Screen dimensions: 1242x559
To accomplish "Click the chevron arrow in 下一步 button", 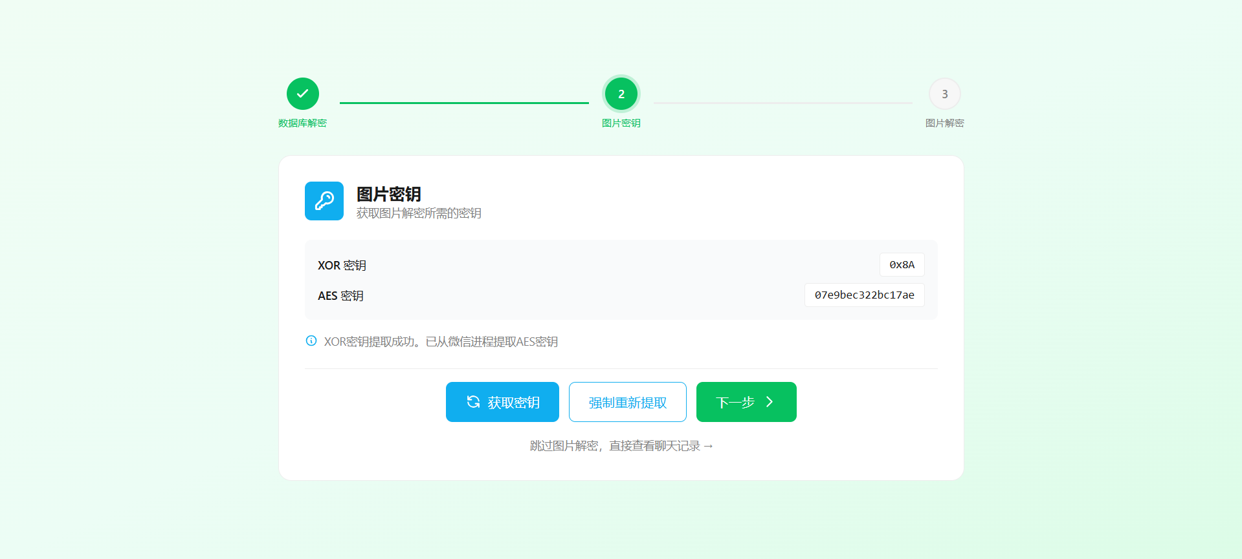I will (x=770, y=402).
